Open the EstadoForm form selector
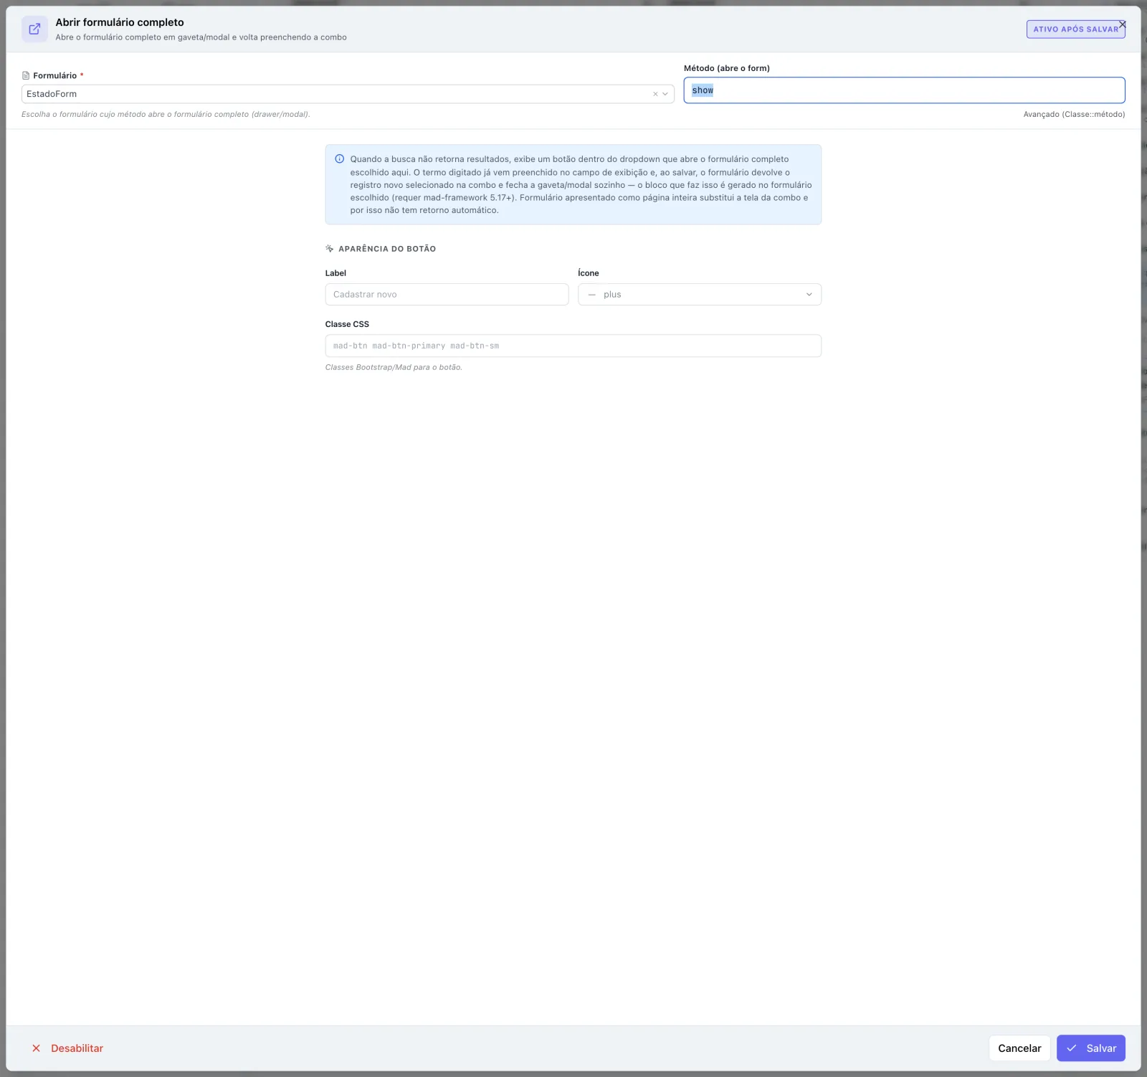Image resolution: width=1147 pixels, height=1077 pixels. (348, 94)
